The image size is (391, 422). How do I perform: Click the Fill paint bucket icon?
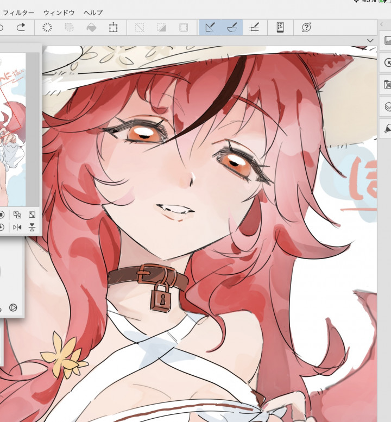91,27
